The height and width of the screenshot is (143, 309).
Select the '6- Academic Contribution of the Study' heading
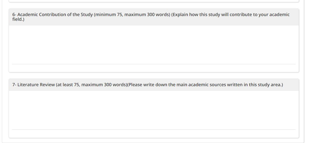click(x=52, y=15)
